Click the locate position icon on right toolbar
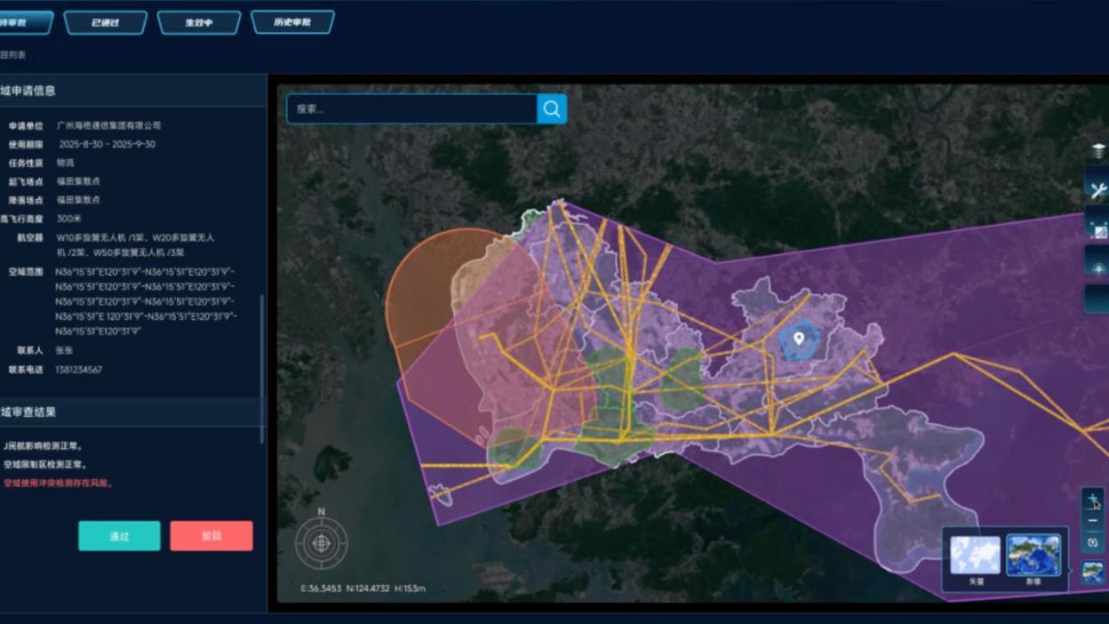 tap(1097, 266)
